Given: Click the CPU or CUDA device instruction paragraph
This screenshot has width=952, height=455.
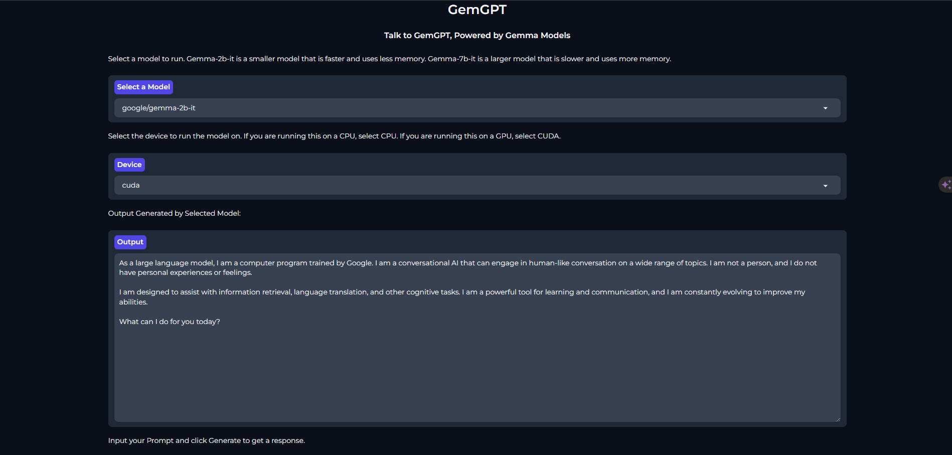Looking at the screenshot, I should tap(334, 136).
